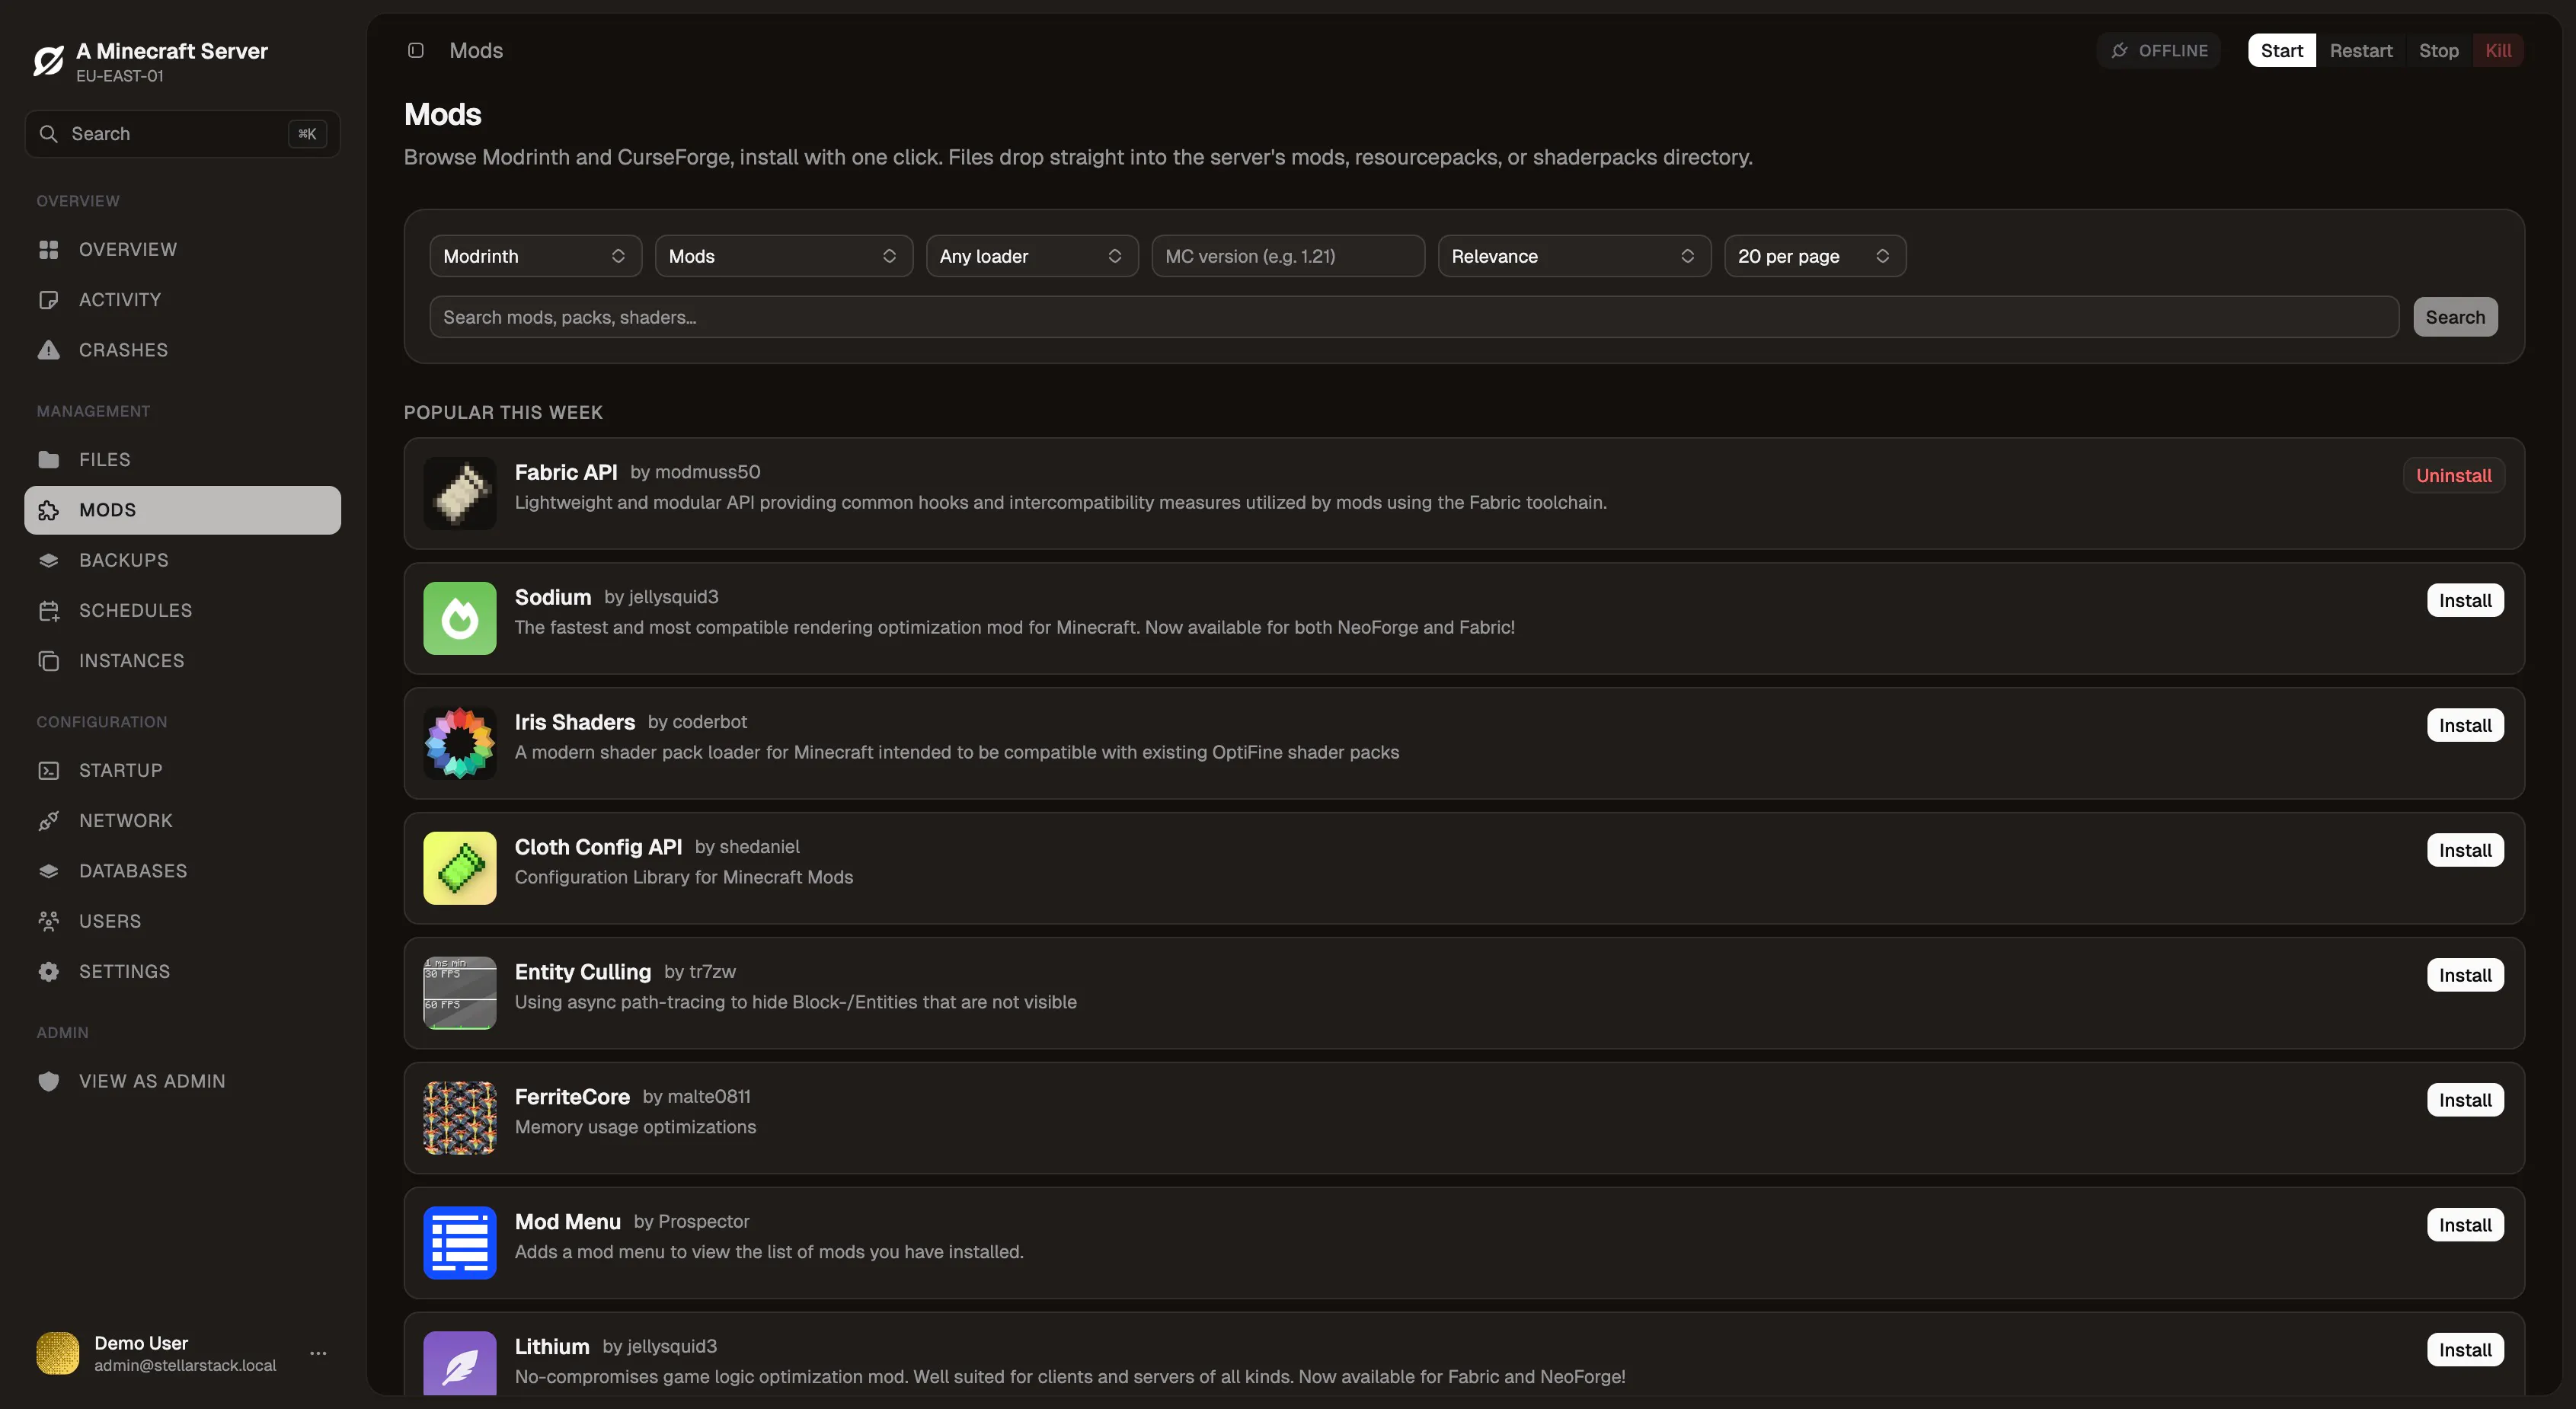Click the sidebar Search box
This screenshot has width=2576, height=1409.
tap(182, 133)
